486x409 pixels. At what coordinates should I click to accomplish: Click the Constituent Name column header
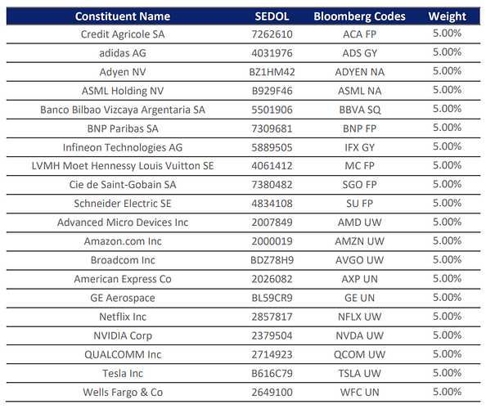point(123,16)
